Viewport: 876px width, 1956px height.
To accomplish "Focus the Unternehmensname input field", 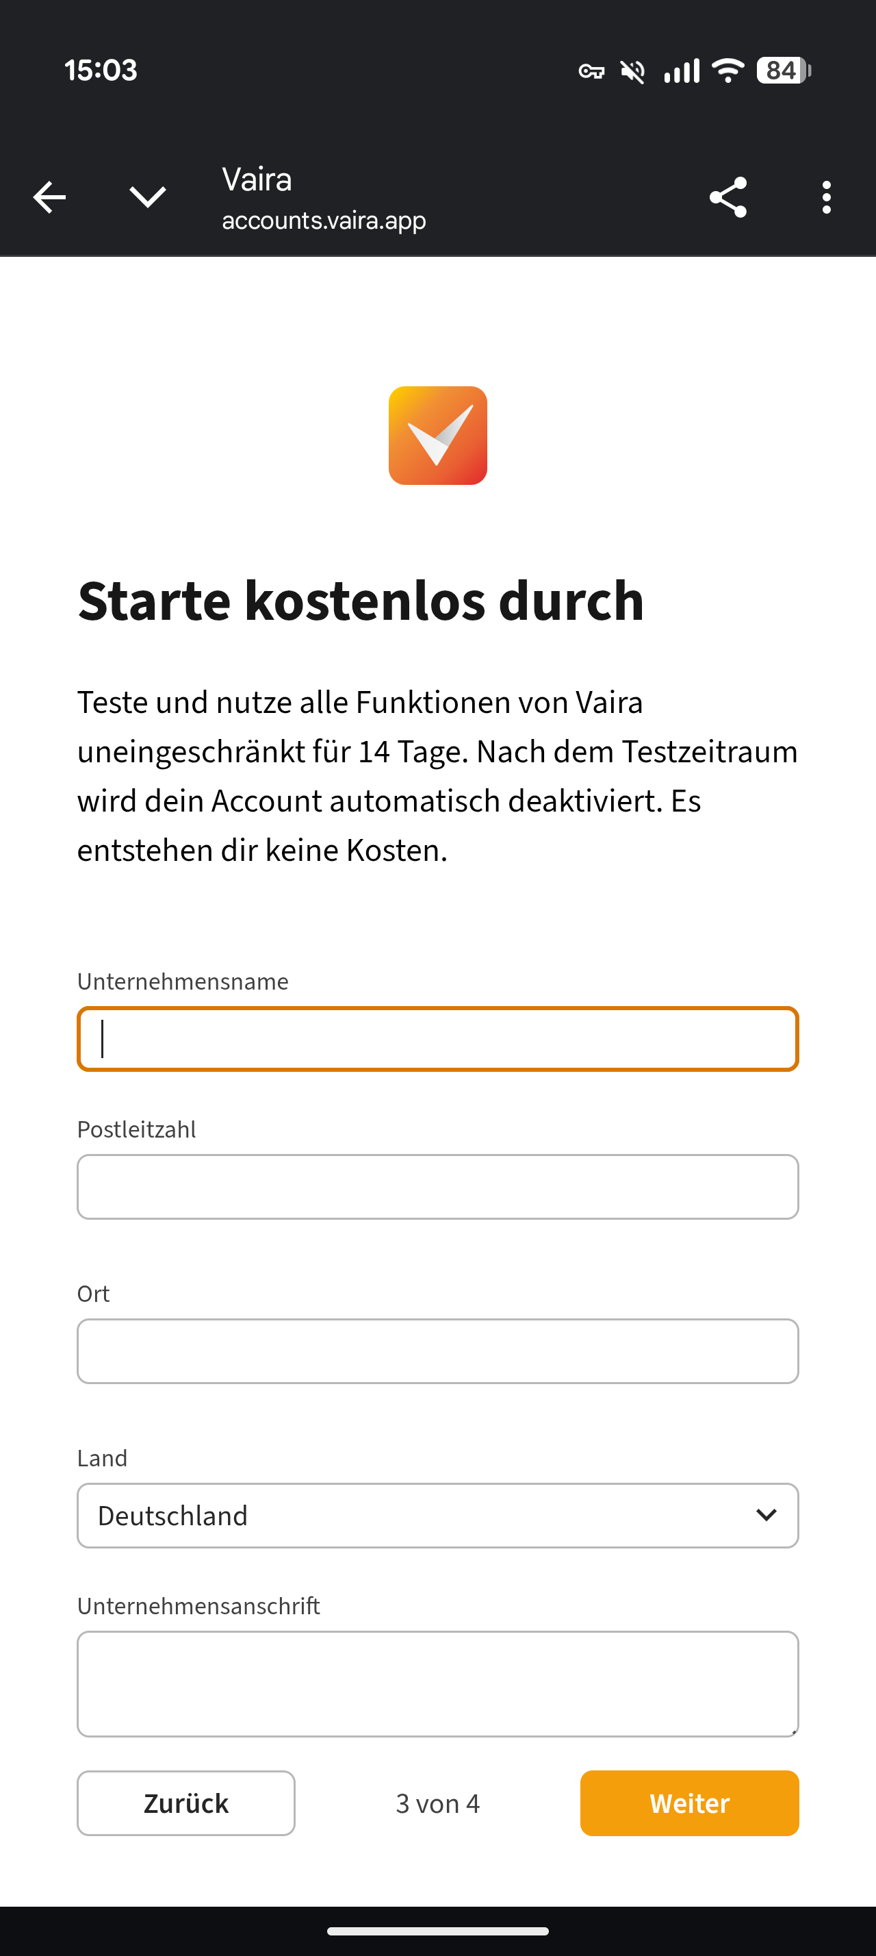I will (x=437, y=1039).
